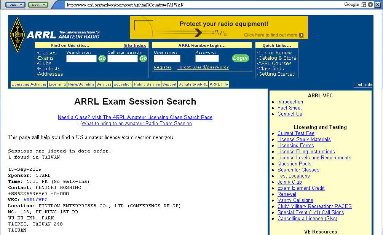Viewport: 383px width, 235px height.
Task: Open Getting Started quick link
Action: coord(276,74)
